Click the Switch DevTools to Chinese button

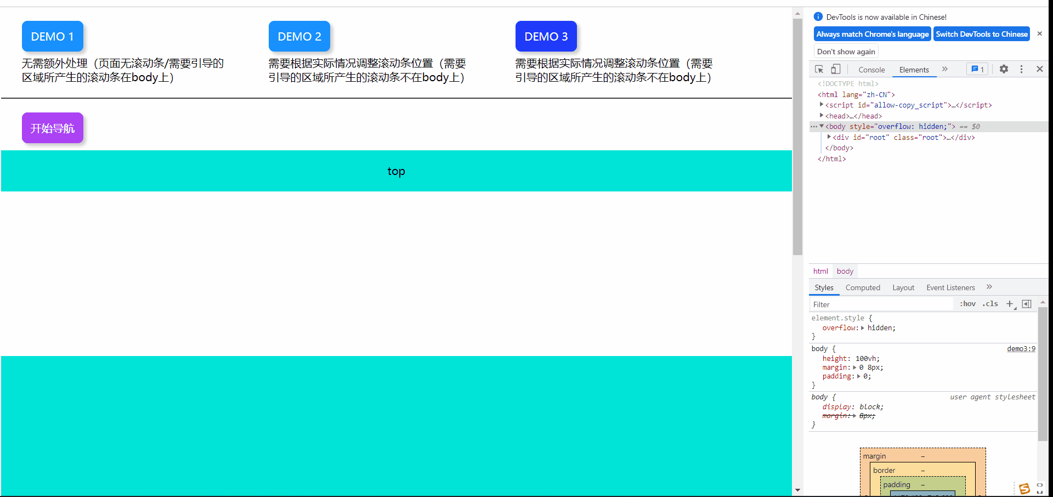[x=981, y=34]
